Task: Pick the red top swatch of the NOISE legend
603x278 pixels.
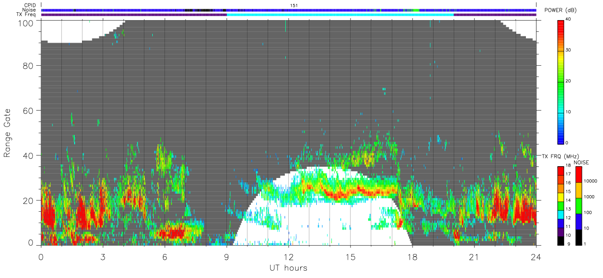Action: click(579, 175)
